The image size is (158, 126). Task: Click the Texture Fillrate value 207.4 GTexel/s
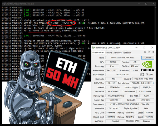145,92
